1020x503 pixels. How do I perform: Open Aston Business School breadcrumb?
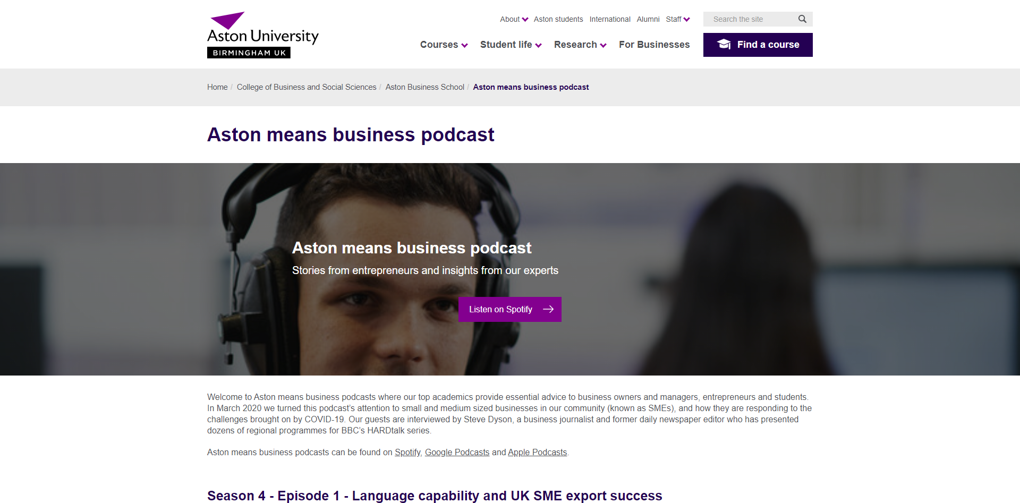click(425, 87)
